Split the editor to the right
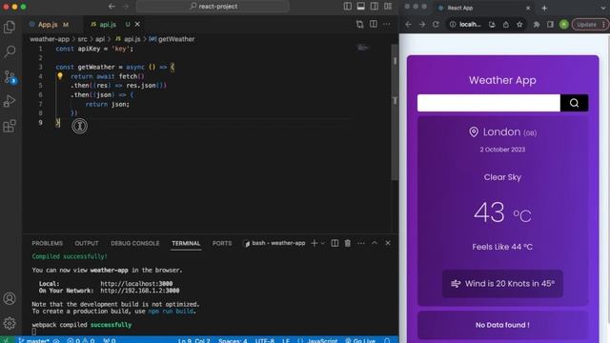The width and height of the screenshot is (610, 343). tap(374, 24)
